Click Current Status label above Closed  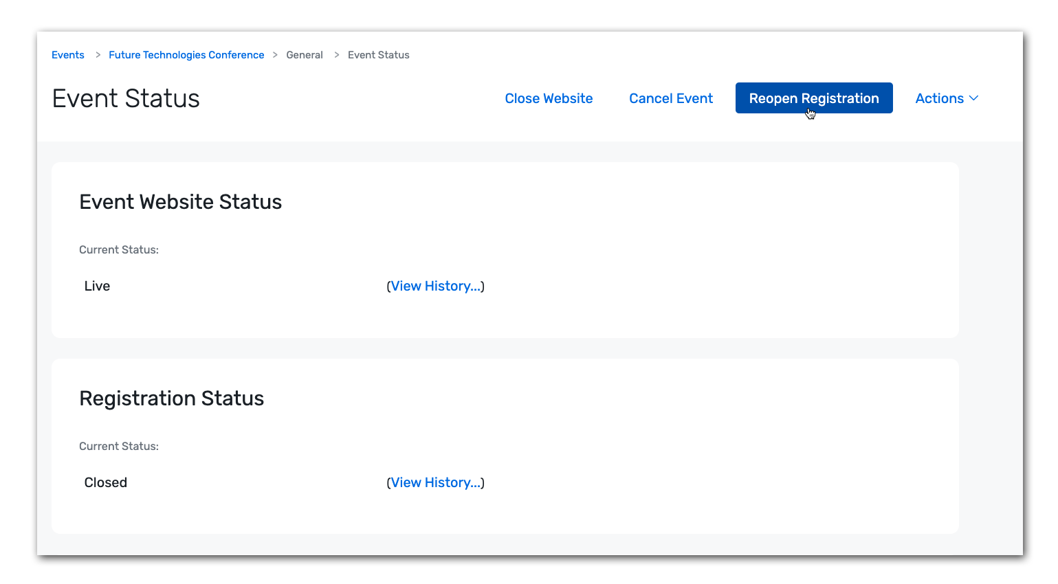119,447
